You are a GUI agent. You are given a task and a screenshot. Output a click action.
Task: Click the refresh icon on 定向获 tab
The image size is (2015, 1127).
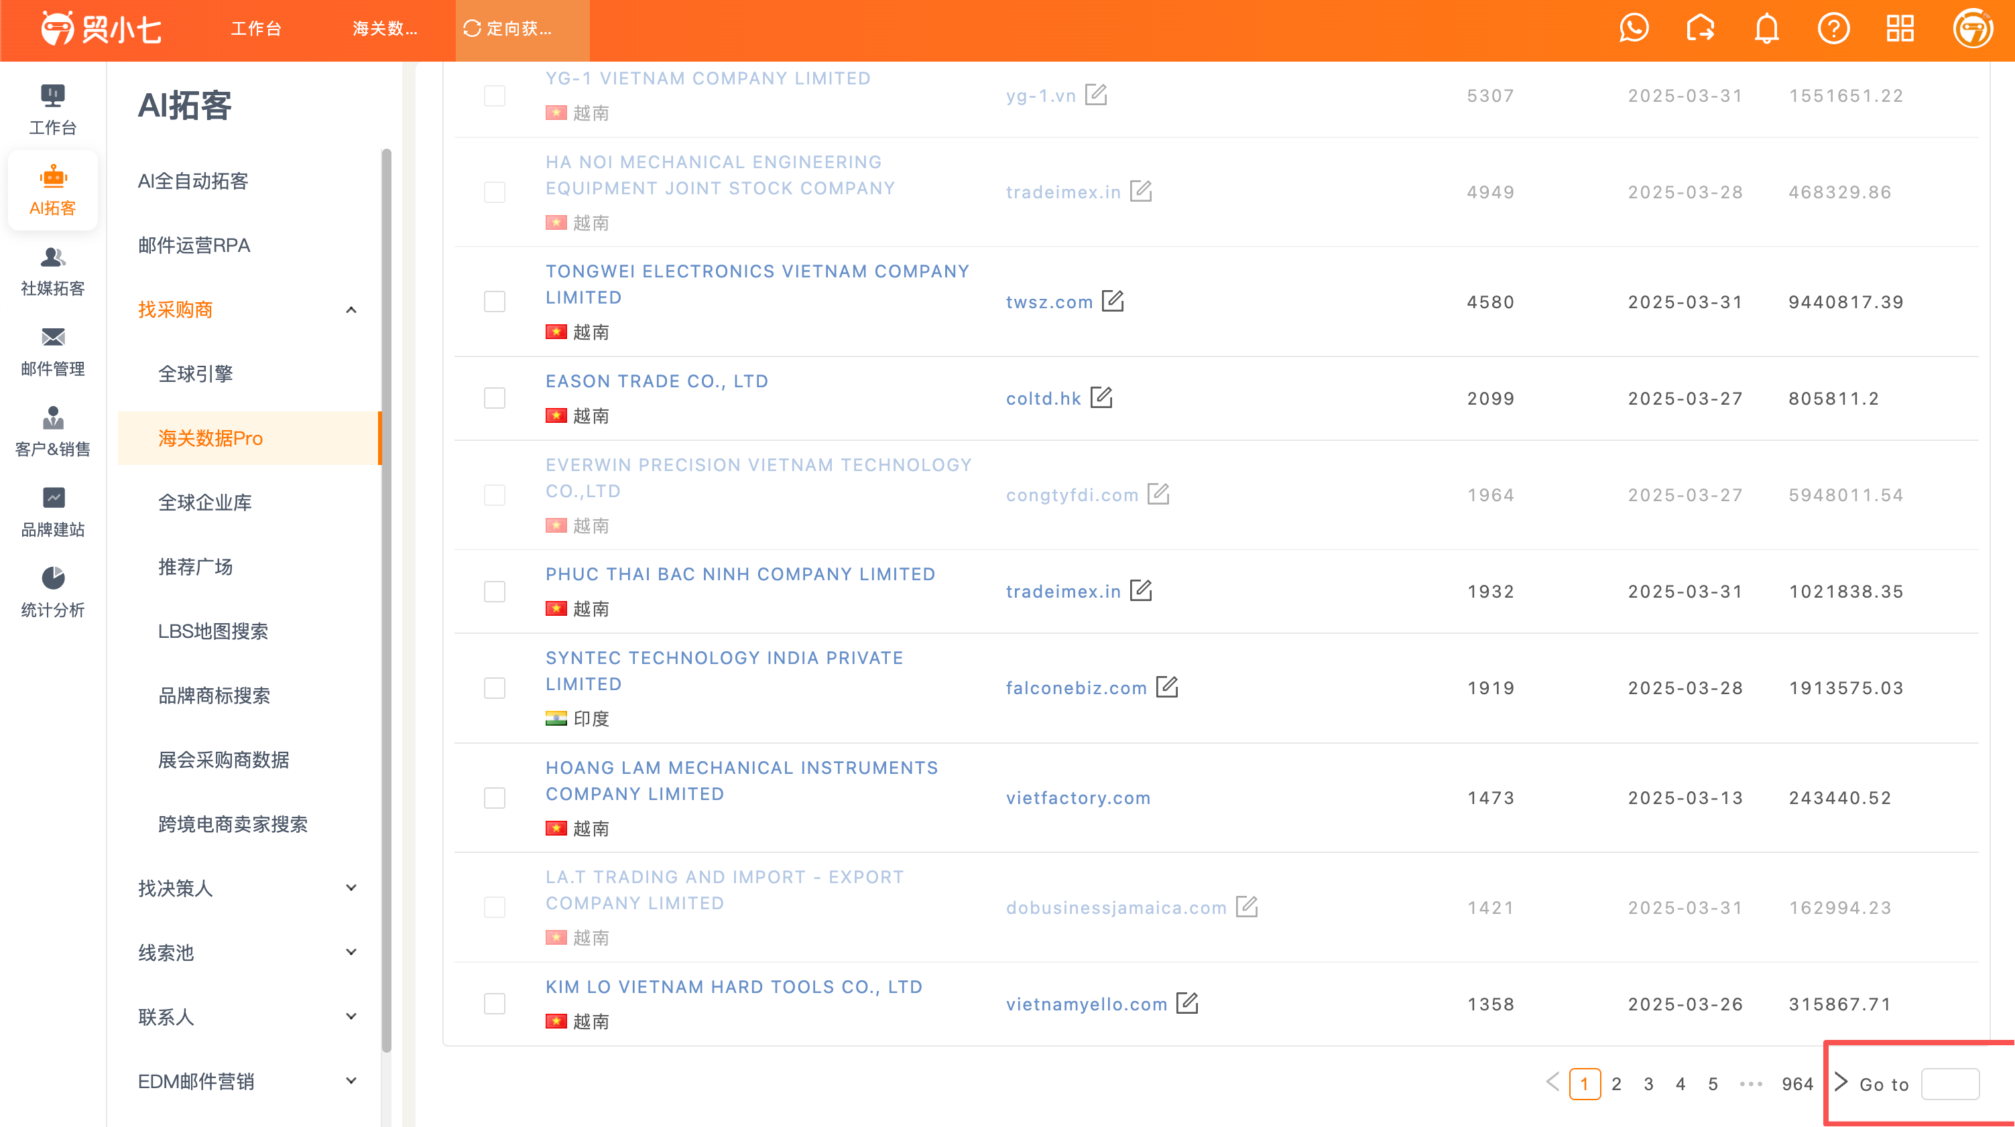coord(472,29)
